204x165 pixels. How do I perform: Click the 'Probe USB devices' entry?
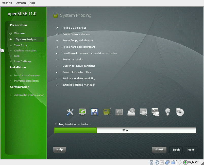pos(74,28)
